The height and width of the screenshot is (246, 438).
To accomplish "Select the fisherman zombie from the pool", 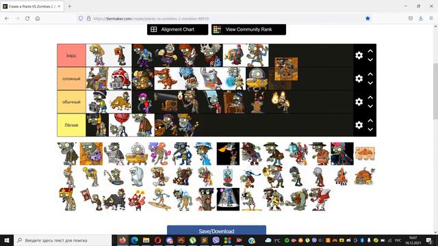I will pyautogui.click(x=114, y=176).
